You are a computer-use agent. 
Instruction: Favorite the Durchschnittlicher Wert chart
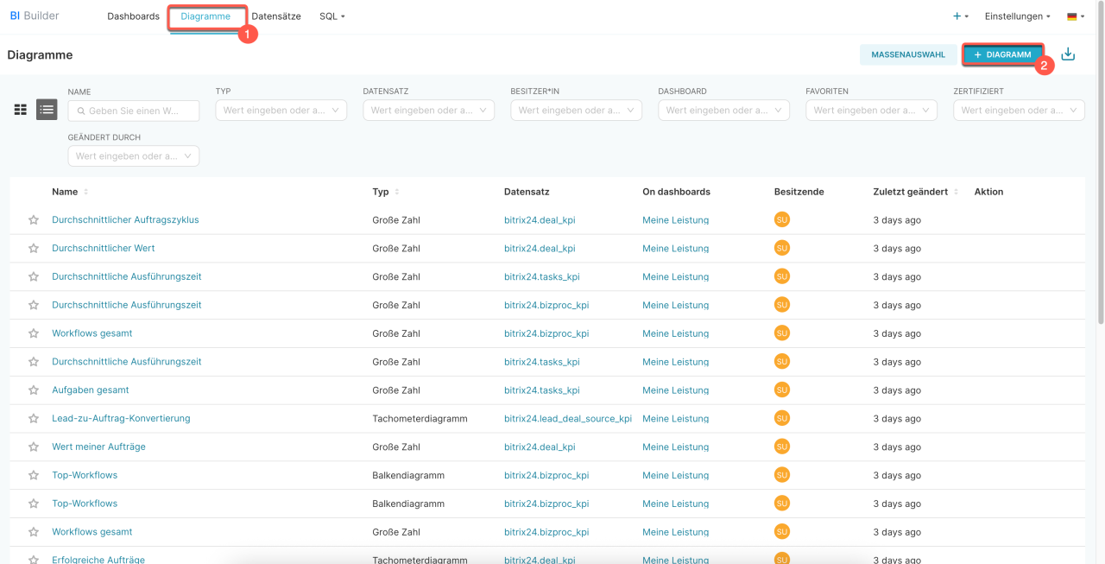point(34,249)
